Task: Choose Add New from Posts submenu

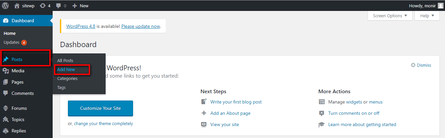Action: [x=66, y=70]
